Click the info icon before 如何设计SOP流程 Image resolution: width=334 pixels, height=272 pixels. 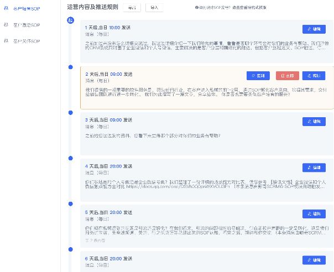pos(197,7)
